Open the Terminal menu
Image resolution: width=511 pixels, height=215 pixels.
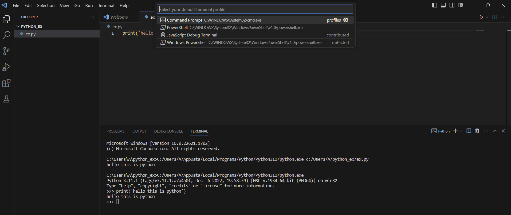click(x=106, y=5)
